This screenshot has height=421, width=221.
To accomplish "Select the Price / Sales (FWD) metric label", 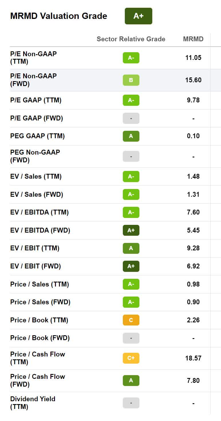I will pos(40,302).
